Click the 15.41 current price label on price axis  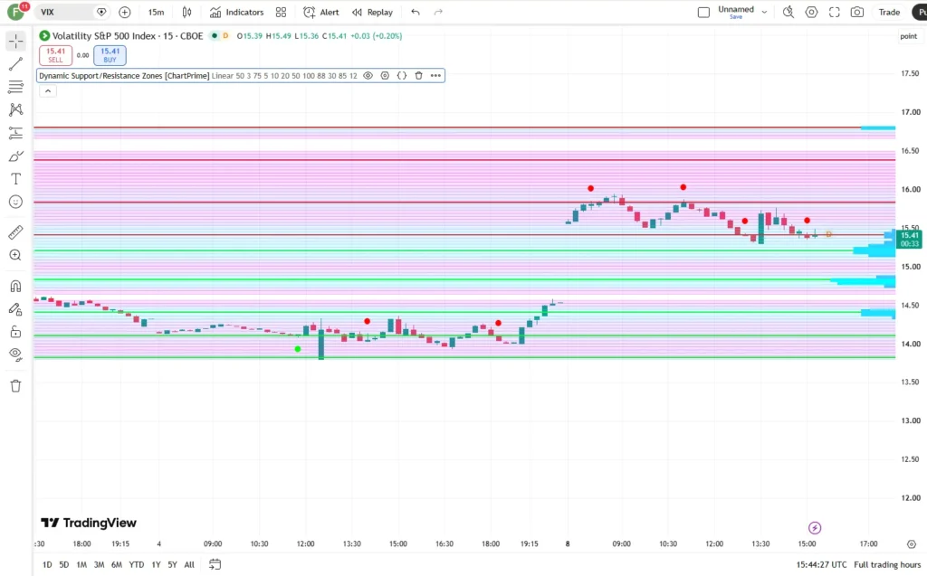point(909,240)
